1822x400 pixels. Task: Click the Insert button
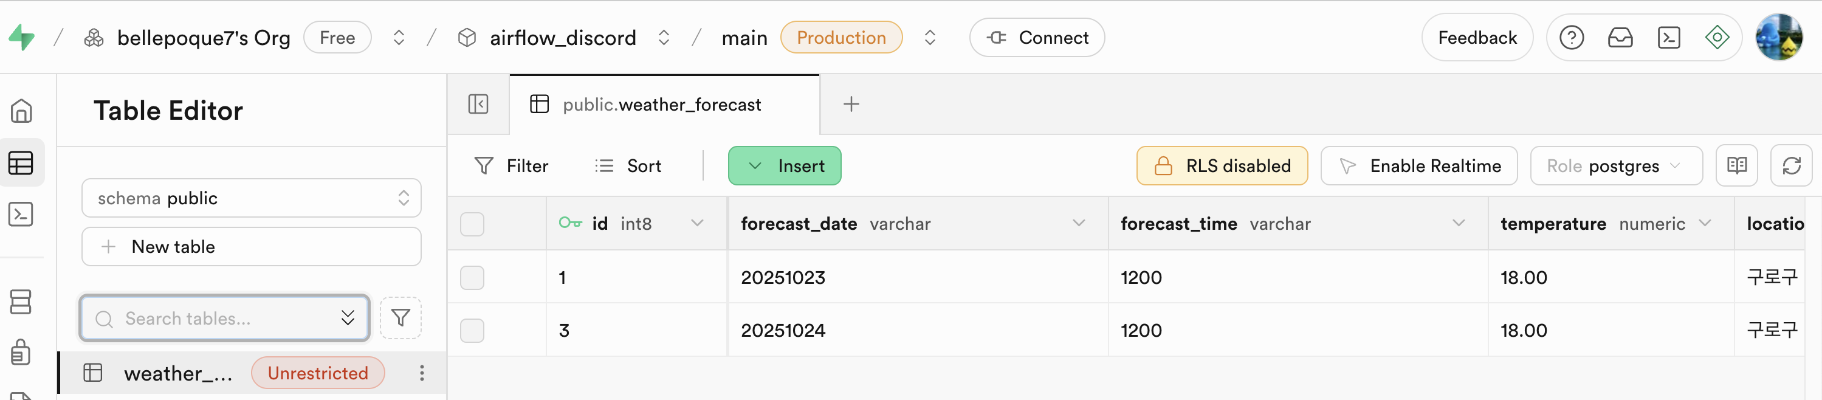pos(785,166)
